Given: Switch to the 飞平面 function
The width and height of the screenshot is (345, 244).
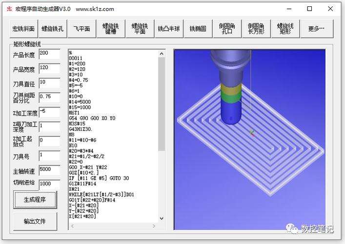Looking at the screenshot, I should tap(82, 29).
